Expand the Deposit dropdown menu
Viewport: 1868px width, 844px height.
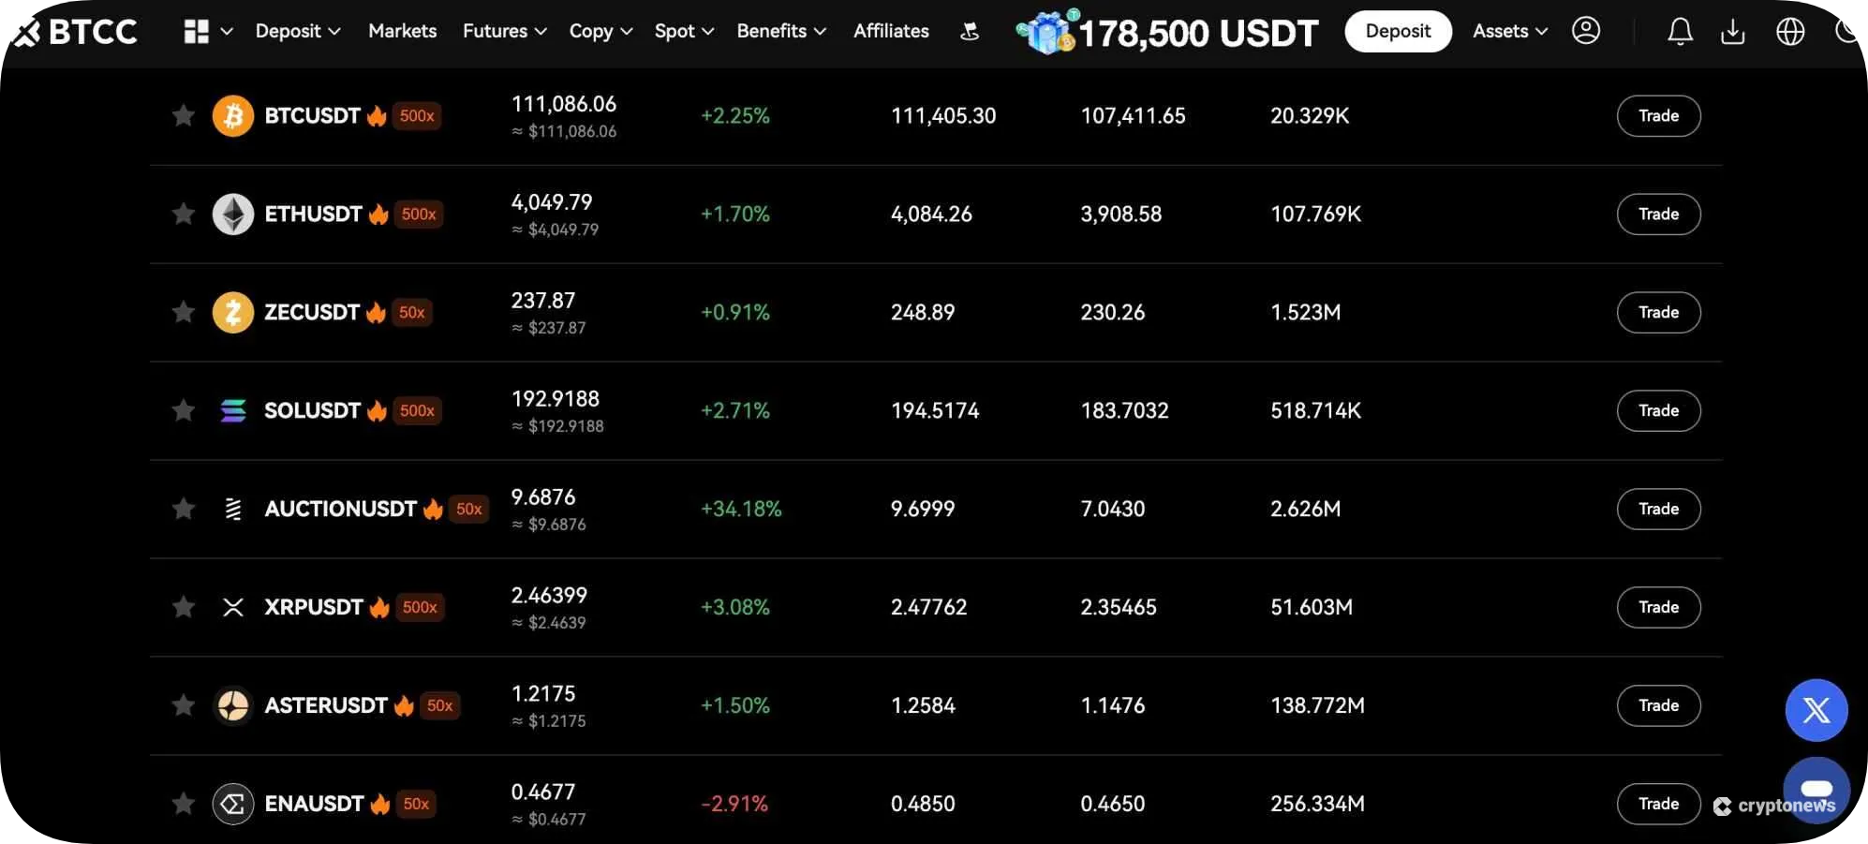coord(297,31)
